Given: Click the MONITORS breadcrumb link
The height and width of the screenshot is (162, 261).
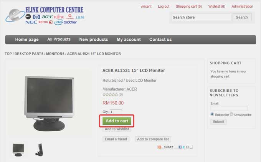Looking at the screenshot, I should point(55,54).
